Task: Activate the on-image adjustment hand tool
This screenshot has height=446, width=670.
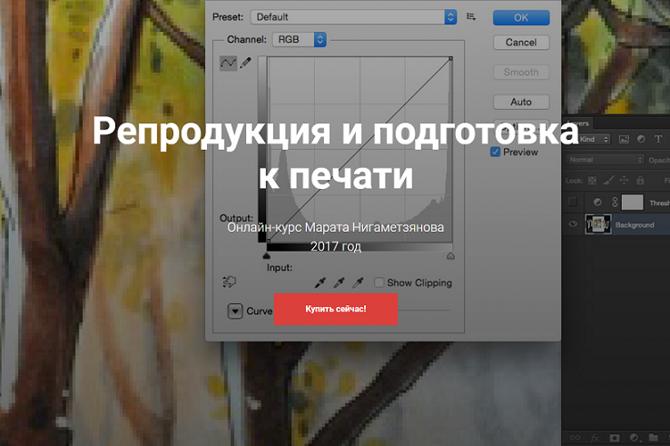Action: click(229, 282)
